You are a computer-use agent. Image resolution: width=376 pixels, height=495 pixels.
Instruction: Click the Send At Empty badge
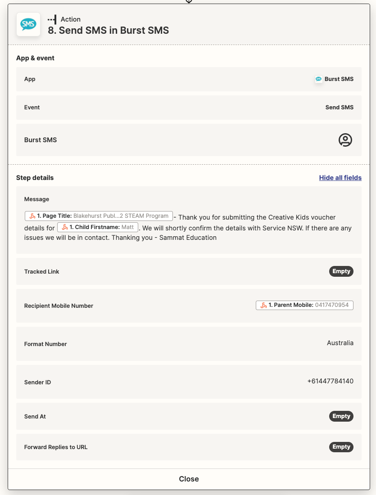tap(341, 416)
